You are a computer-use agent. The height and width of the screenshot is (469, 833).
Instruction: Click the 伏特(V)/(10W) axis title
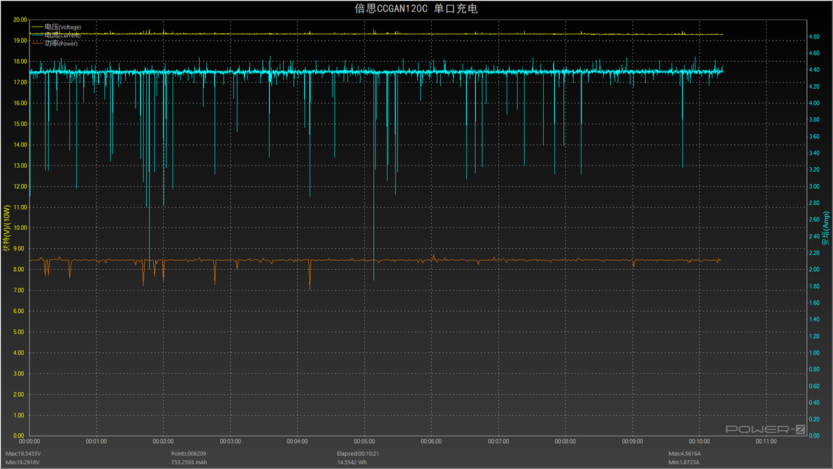tap(6, 228)
